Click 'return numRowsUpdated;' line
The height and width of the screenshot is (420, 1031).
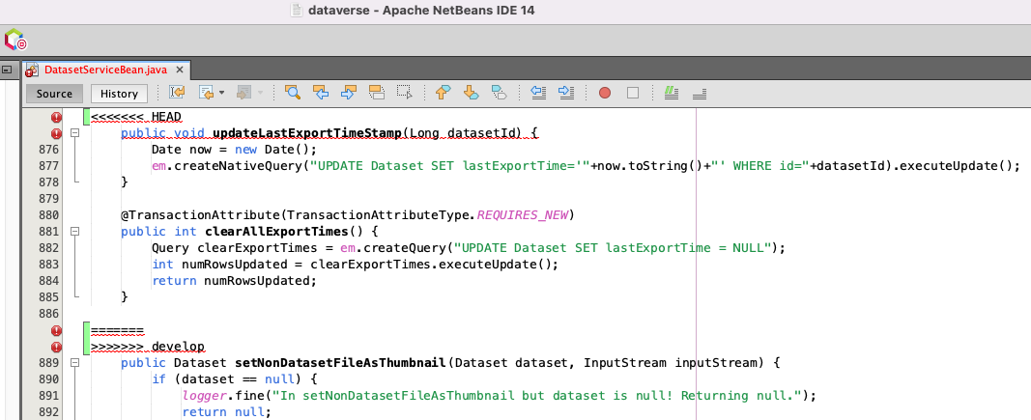[235, 281]
